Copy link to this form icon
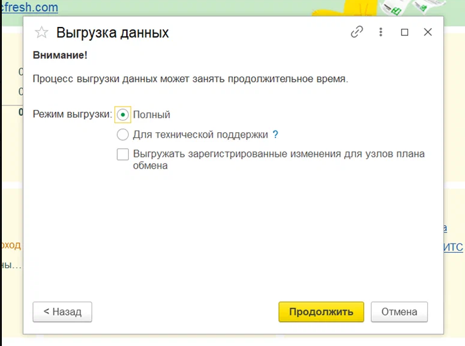465x346 pixels. 357,32
